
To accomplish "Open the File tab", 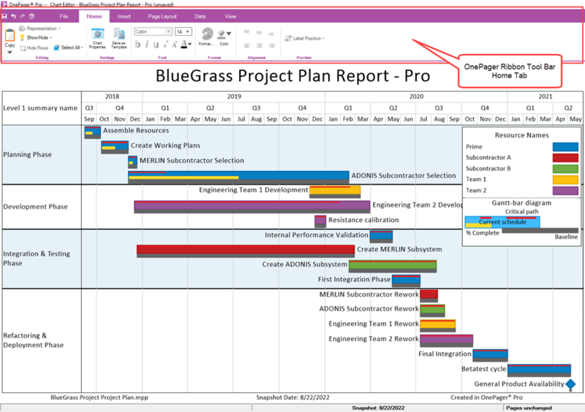I will coord(64,16).
